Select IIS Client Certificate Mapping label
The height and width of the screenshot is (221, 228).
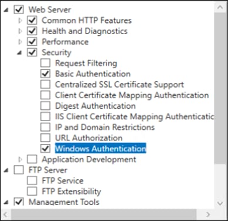click(x=135, y=116)
